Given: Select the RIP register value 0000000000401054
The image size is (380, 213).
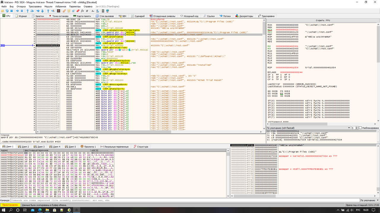Looking at the screenshot, I should [287, 67].
